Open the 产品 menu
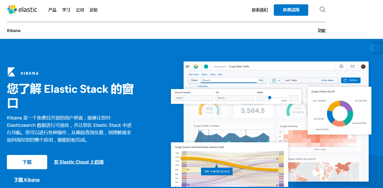This screenshot has height=188, width=383. point(52,10)
